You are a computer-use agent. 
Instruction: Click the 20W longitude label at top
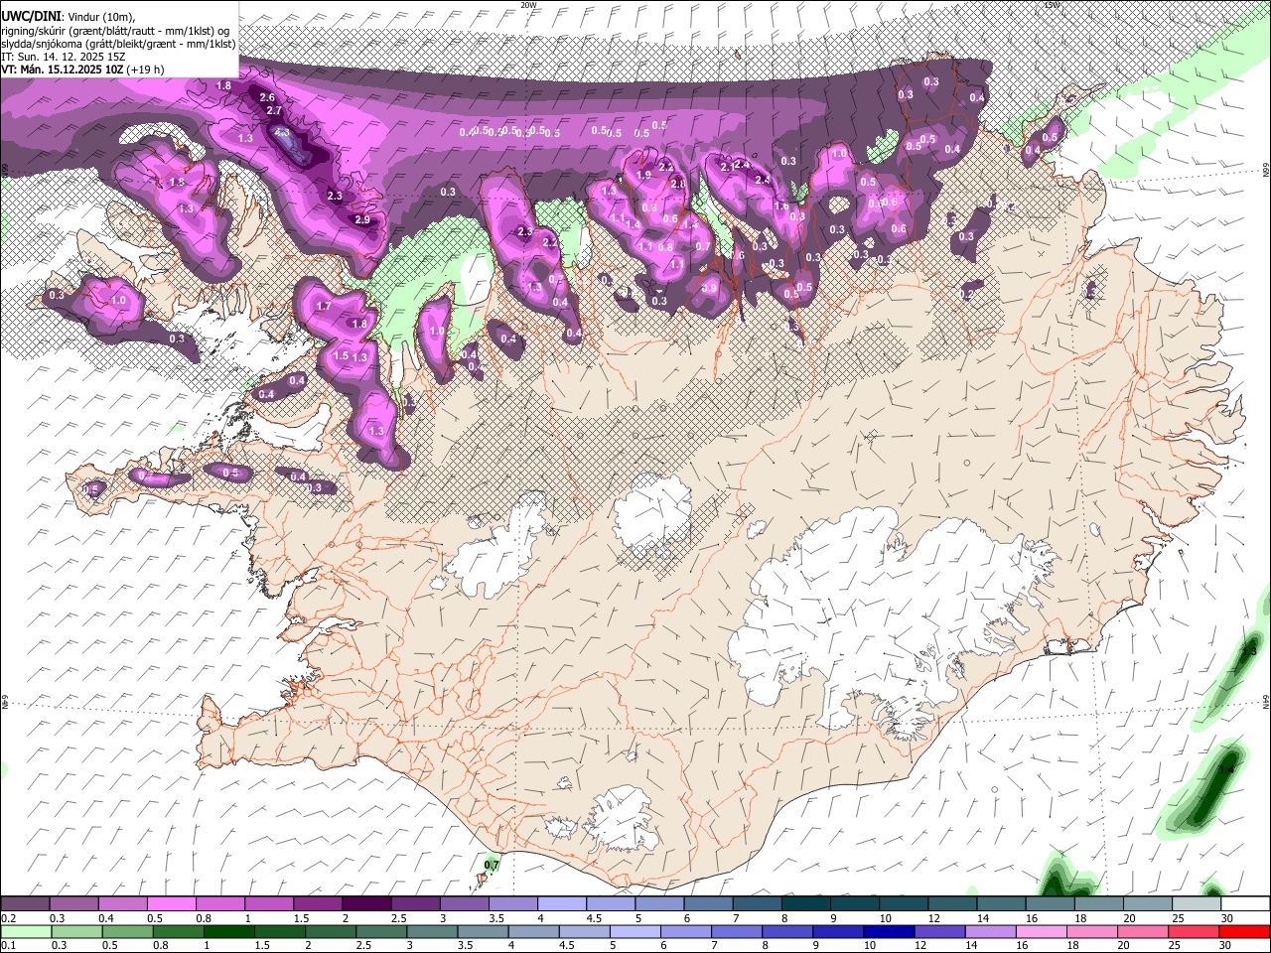529,5
